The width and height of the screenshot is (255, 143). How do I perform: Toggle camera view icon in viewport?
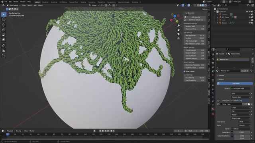coord(178,34)
